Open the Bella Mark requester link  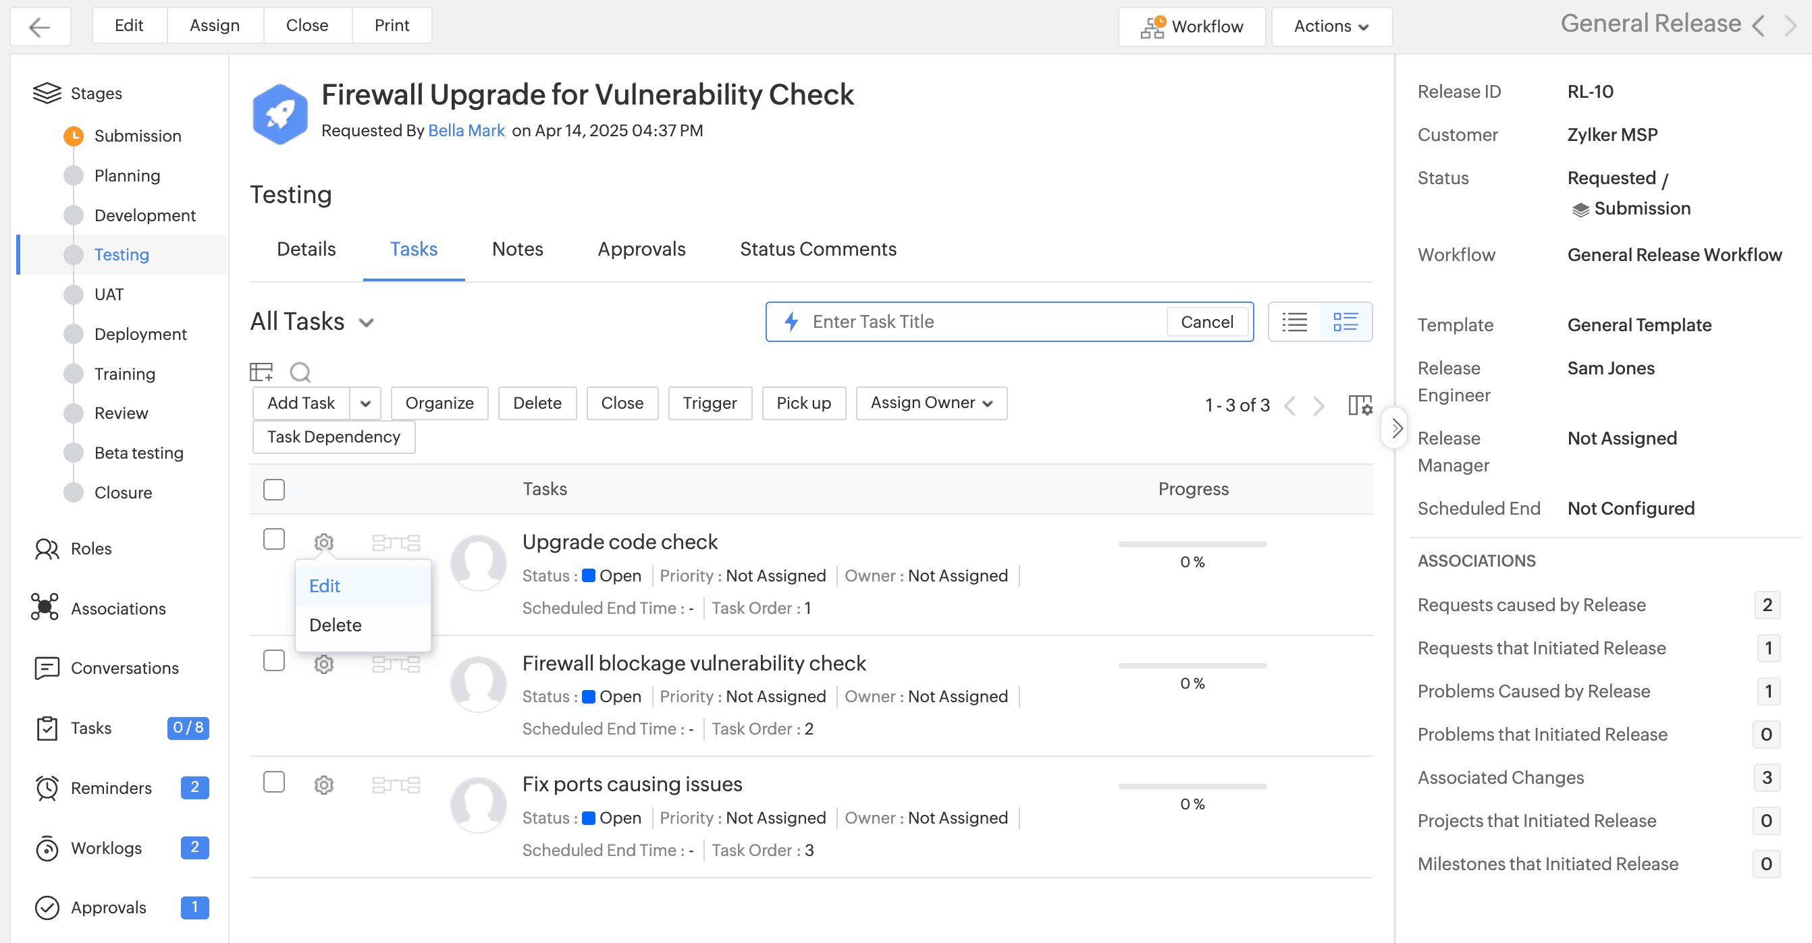pos(466,131)
